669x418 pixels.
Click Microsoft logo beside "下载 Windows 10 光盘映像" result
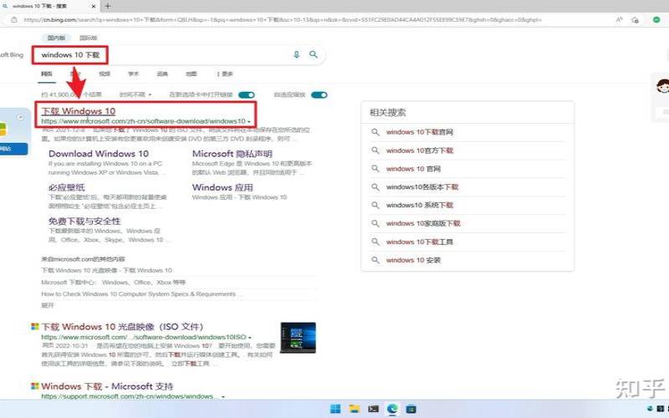35,327
